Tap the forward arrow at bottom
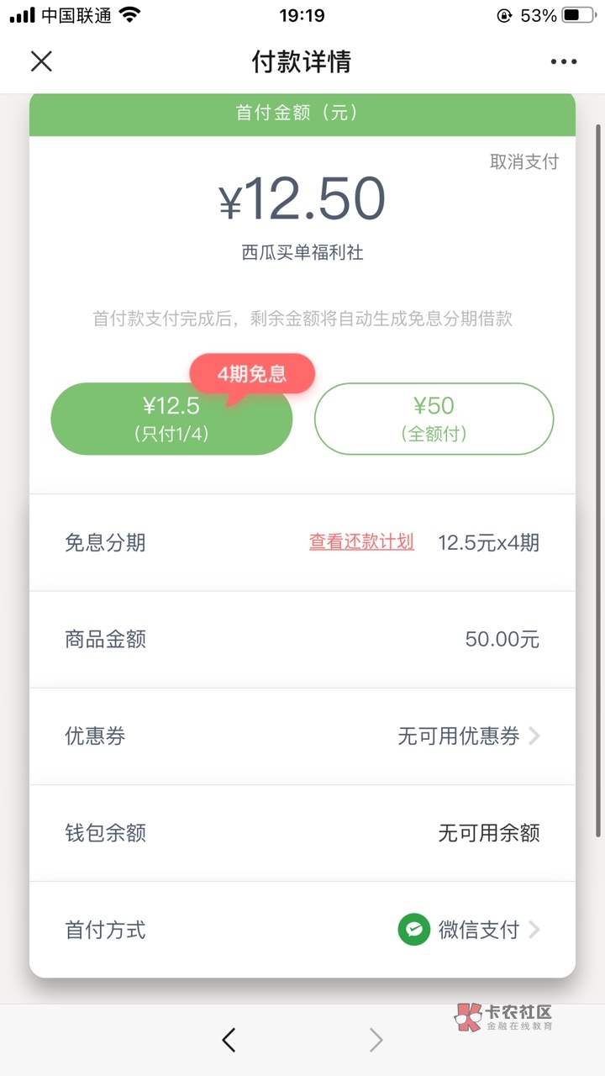 (x=376, y=1040)
